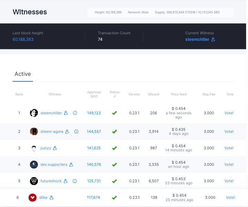Click the Missed column header
The image size is (248, 207).
154,94
